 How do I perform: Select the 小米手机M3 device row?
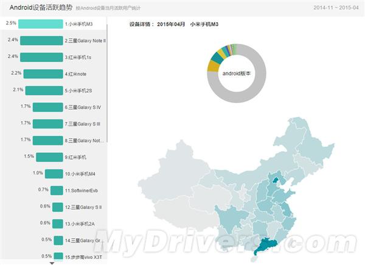tap(54, 24)
